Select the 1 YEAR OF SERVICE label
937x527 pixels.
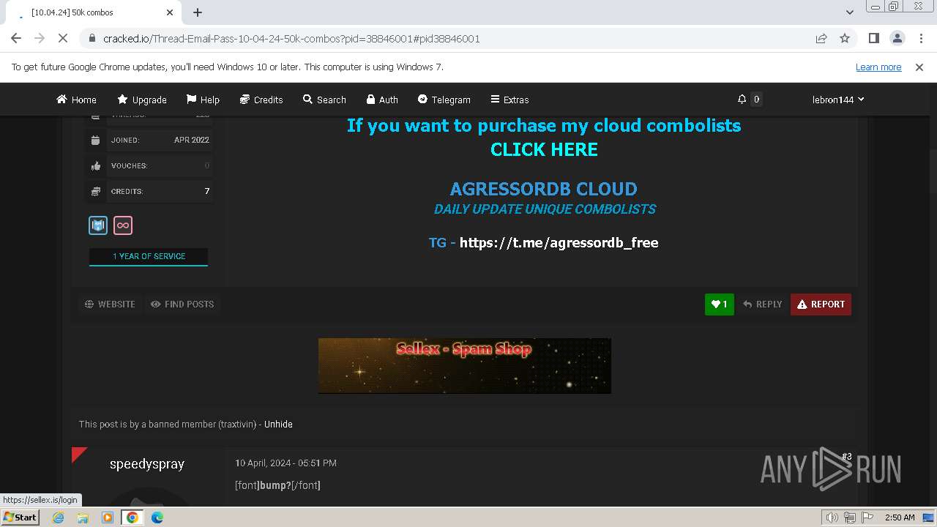[149, 256]
